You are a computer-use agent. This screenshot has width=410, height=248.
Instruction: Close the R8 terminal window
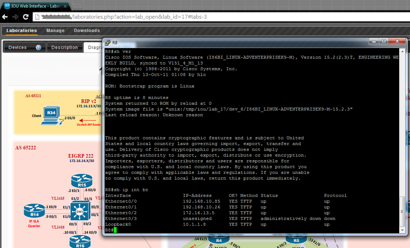(397, 41)
